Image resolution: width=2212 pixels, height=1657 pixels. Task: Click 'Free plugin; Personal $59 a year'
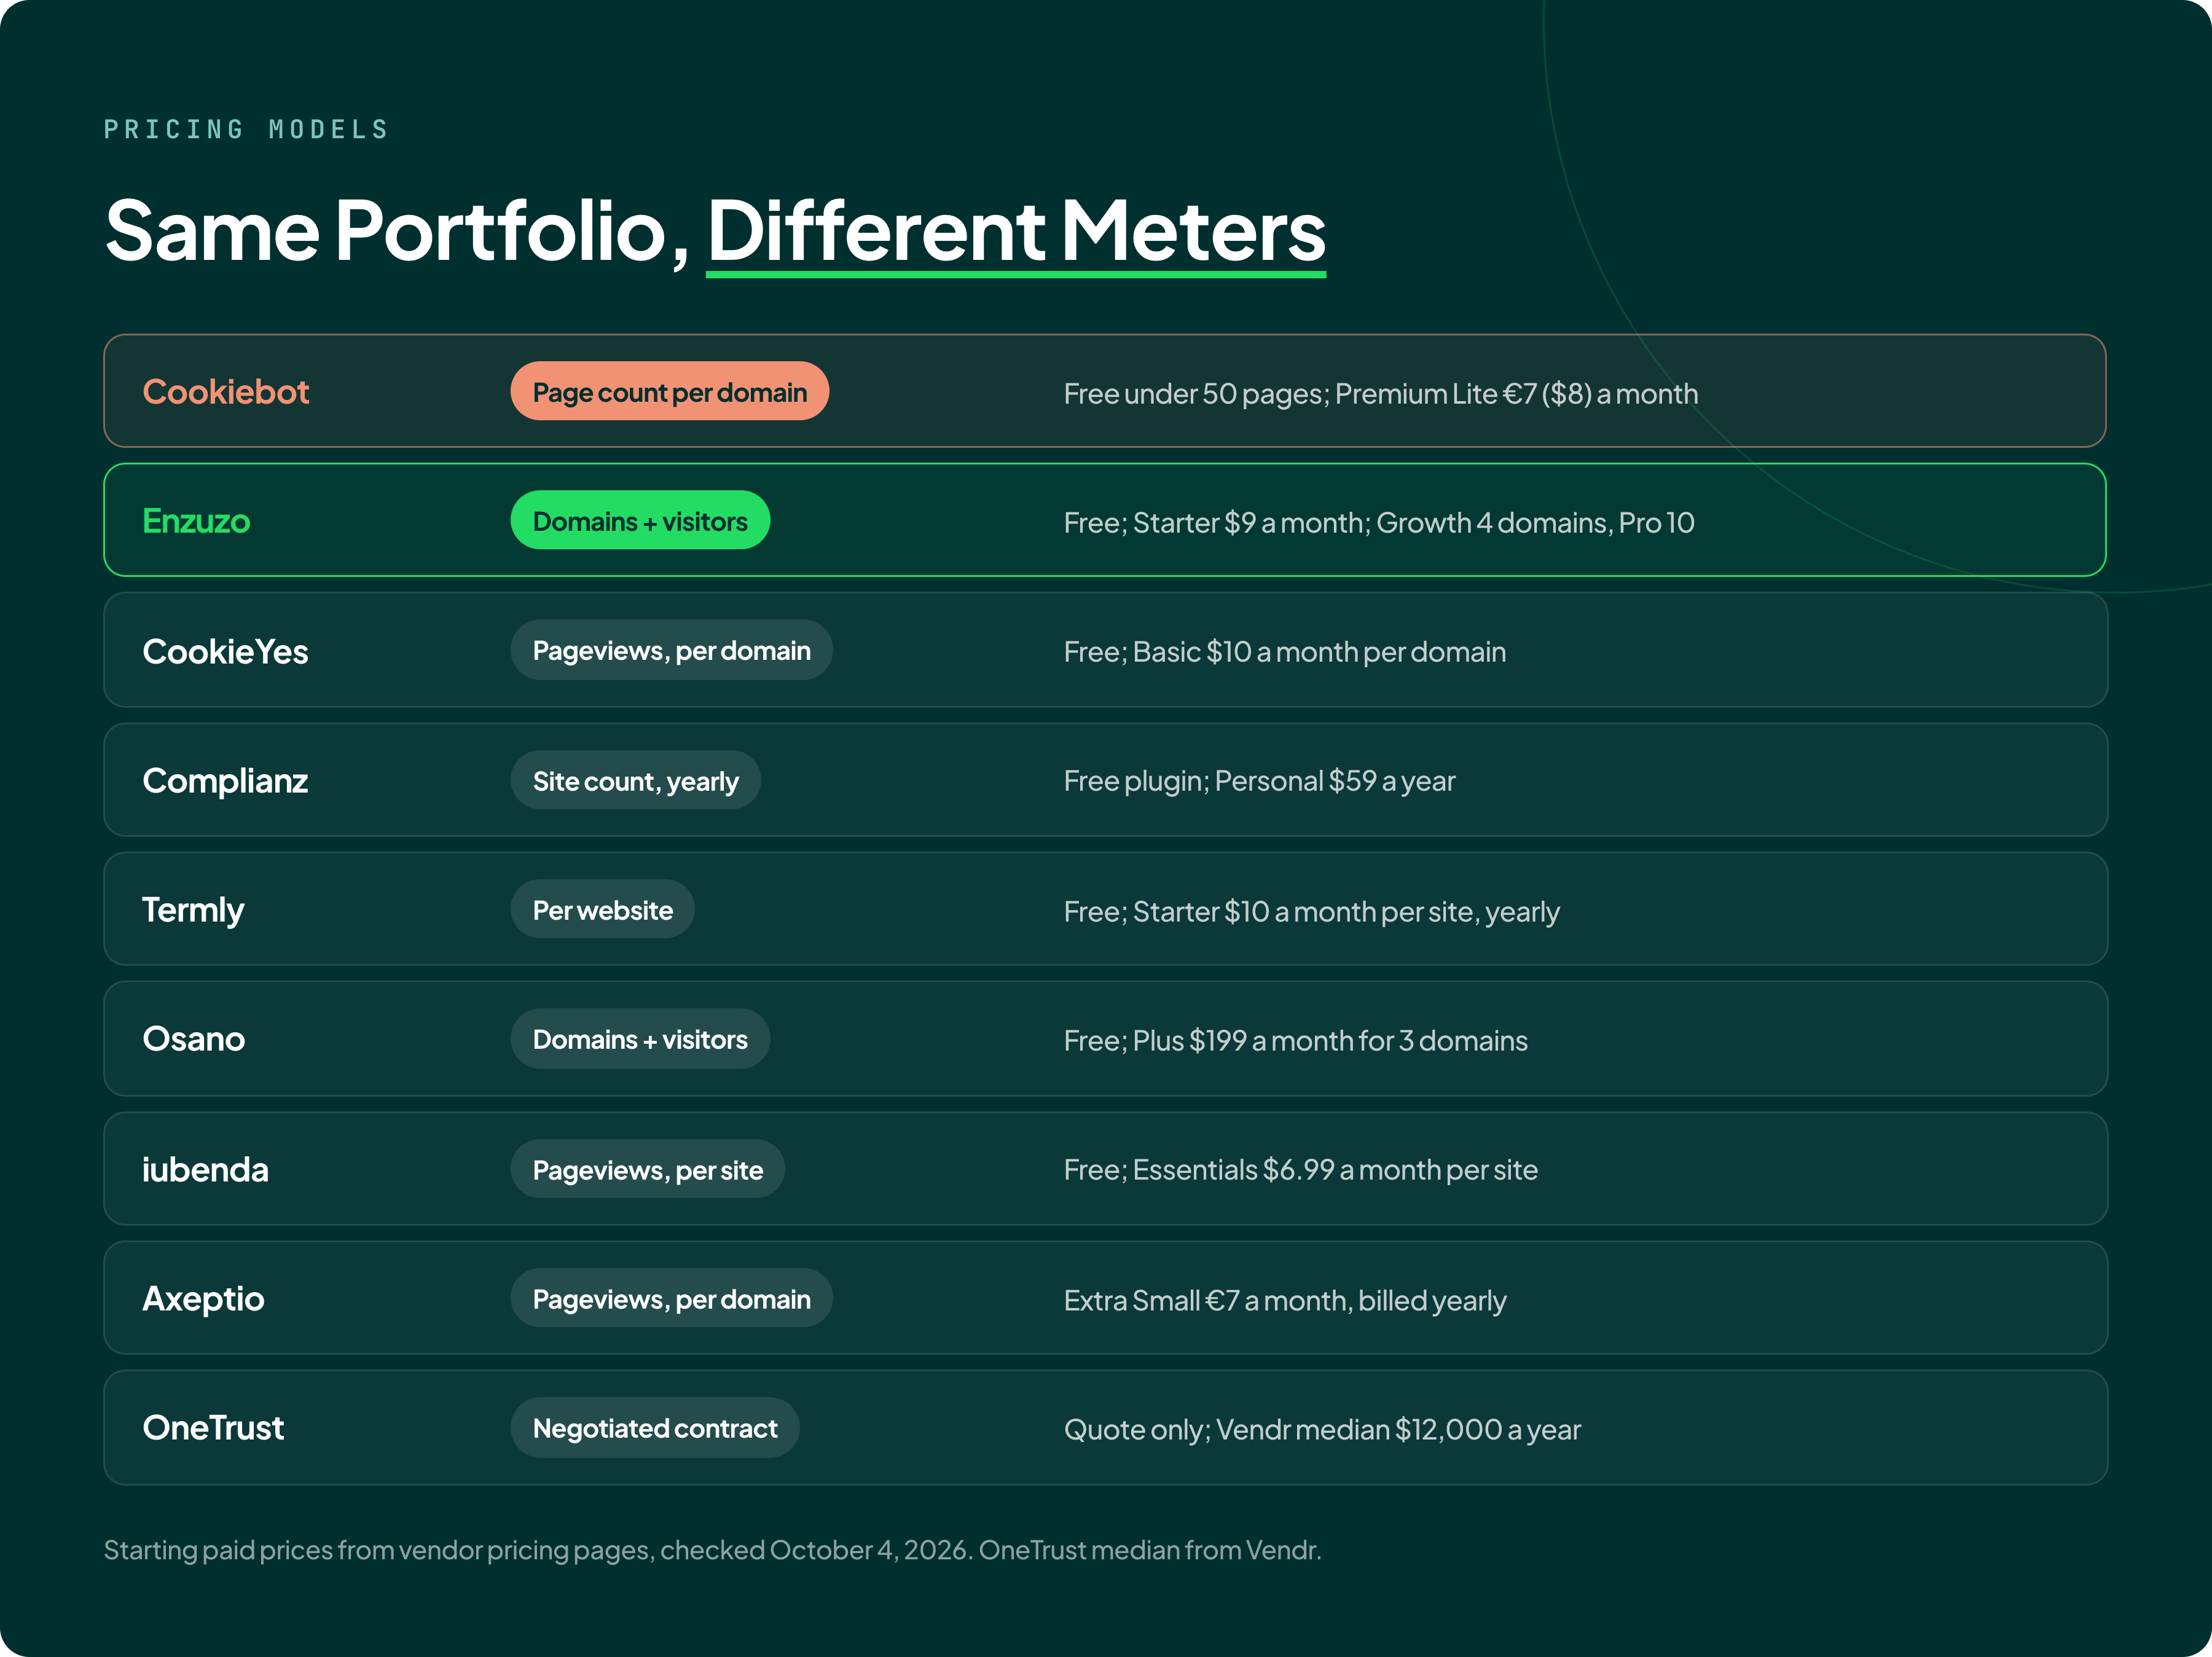click(x=1259, y=781)
